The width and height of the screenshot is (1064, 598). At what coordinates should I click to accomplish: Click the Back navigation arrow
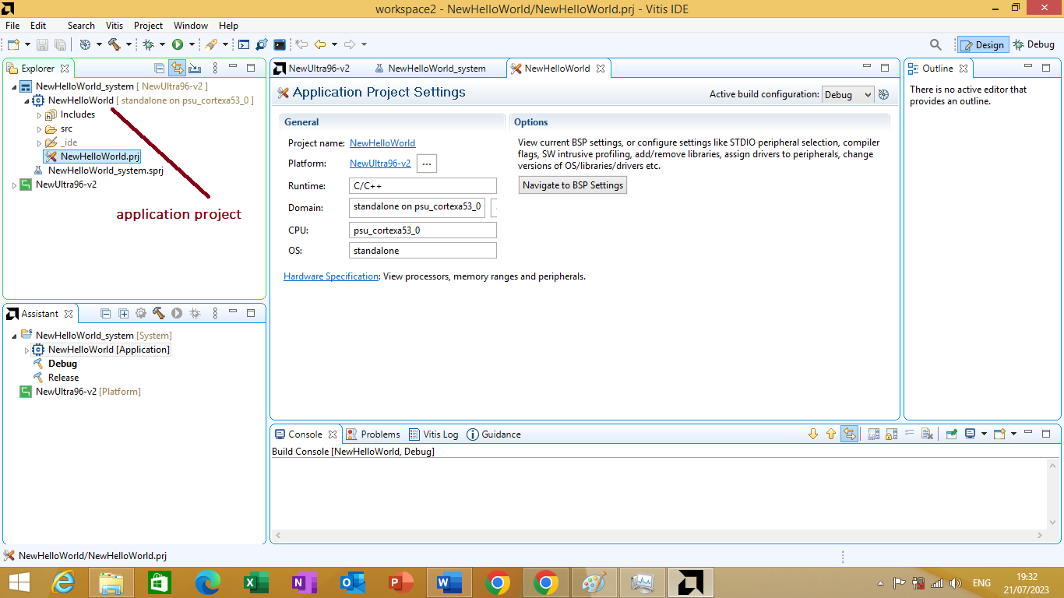319,44
